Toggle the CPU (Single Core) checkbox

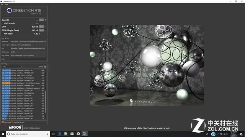46,30
